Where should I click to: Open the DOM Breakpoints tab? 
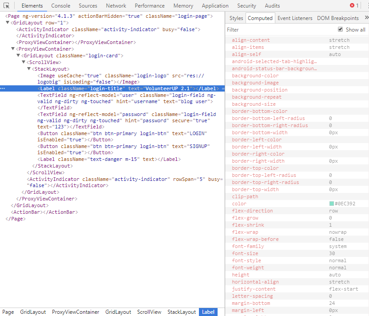337,18
